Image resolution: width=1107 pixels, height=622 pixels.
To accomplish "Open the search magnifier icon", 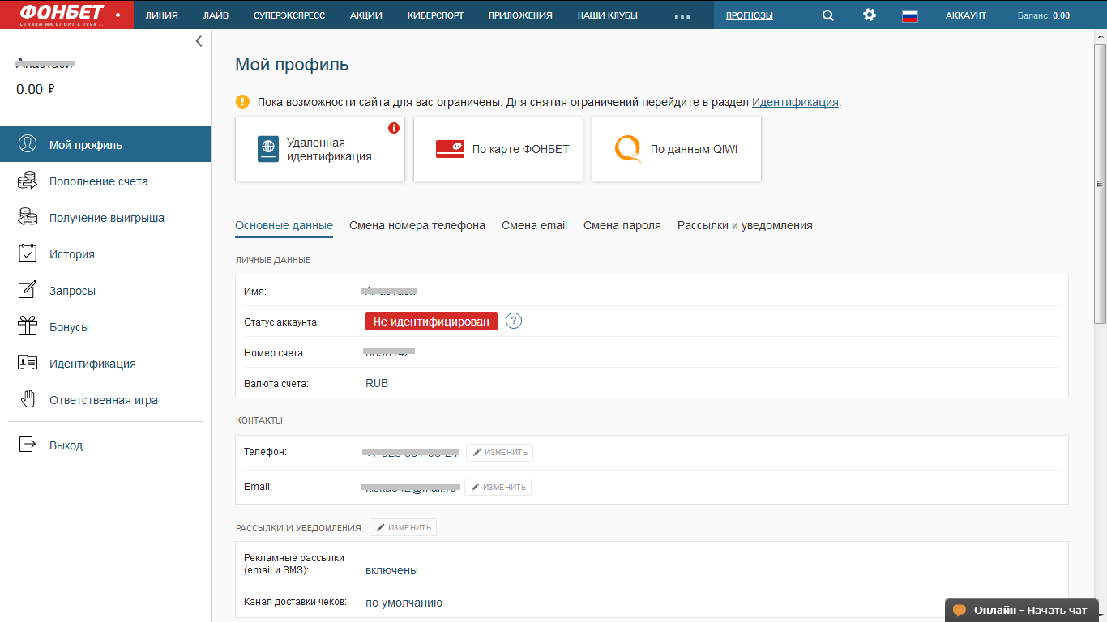I will tap(827, 15).
